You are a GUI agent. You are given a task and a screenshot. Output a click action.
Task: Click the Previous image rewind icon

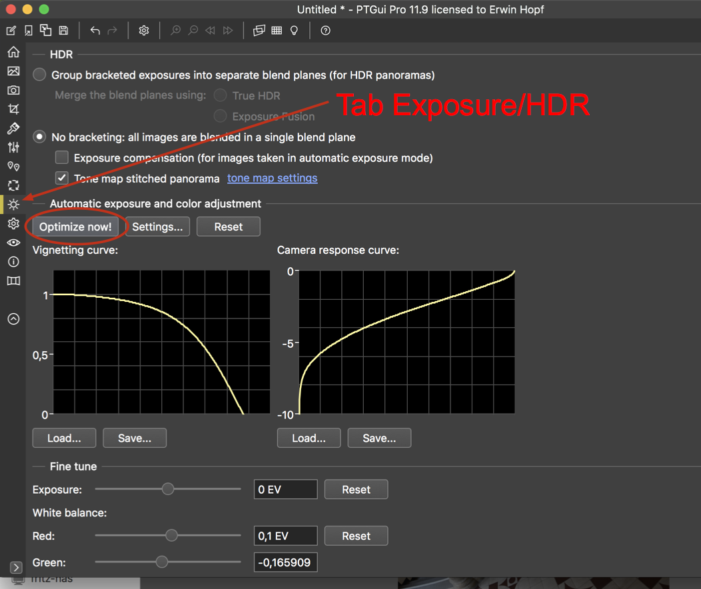[210, 31]
